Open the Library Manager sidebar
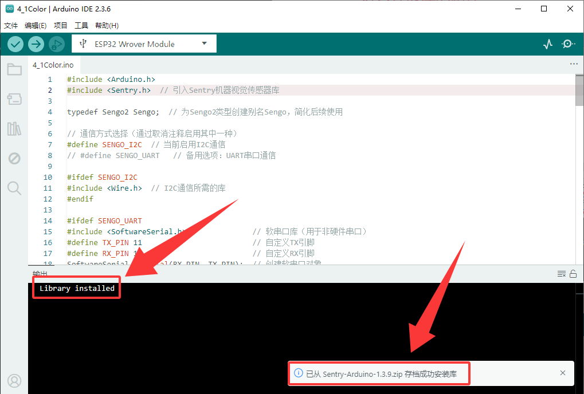 tap(14, 129)
